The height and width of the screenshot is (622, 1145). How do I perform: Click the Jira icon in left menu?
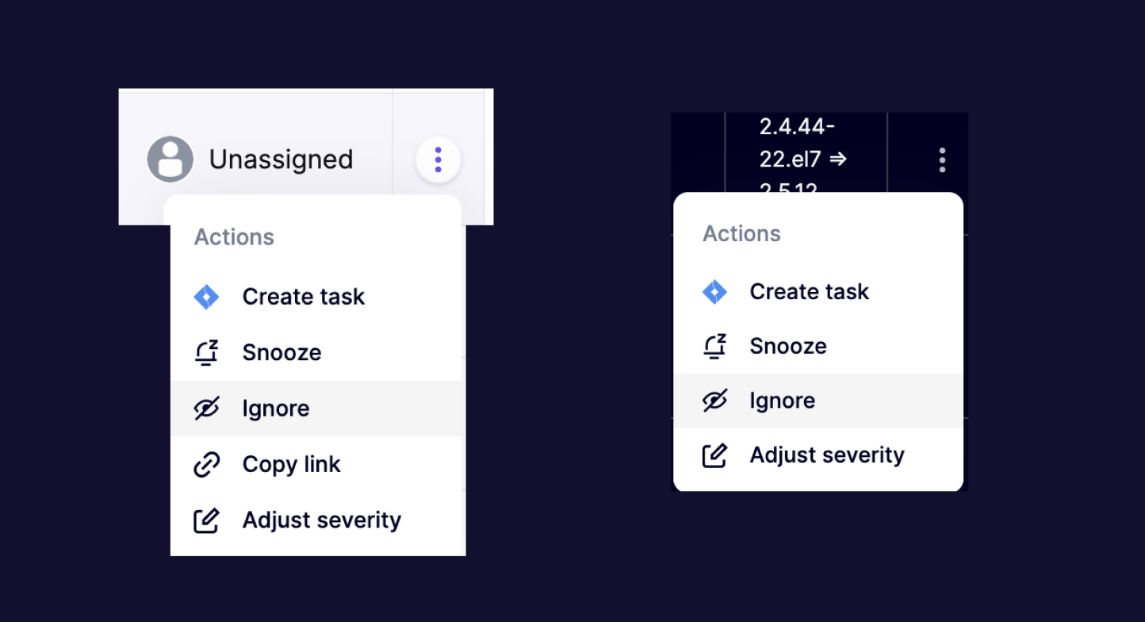tap(207, 297)
